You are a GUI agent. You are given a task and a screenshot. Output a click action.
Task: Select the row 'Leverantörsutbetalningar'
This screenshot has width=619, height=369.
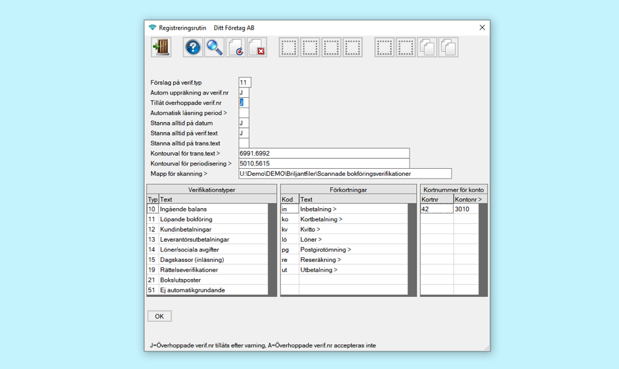click(207, 240)
